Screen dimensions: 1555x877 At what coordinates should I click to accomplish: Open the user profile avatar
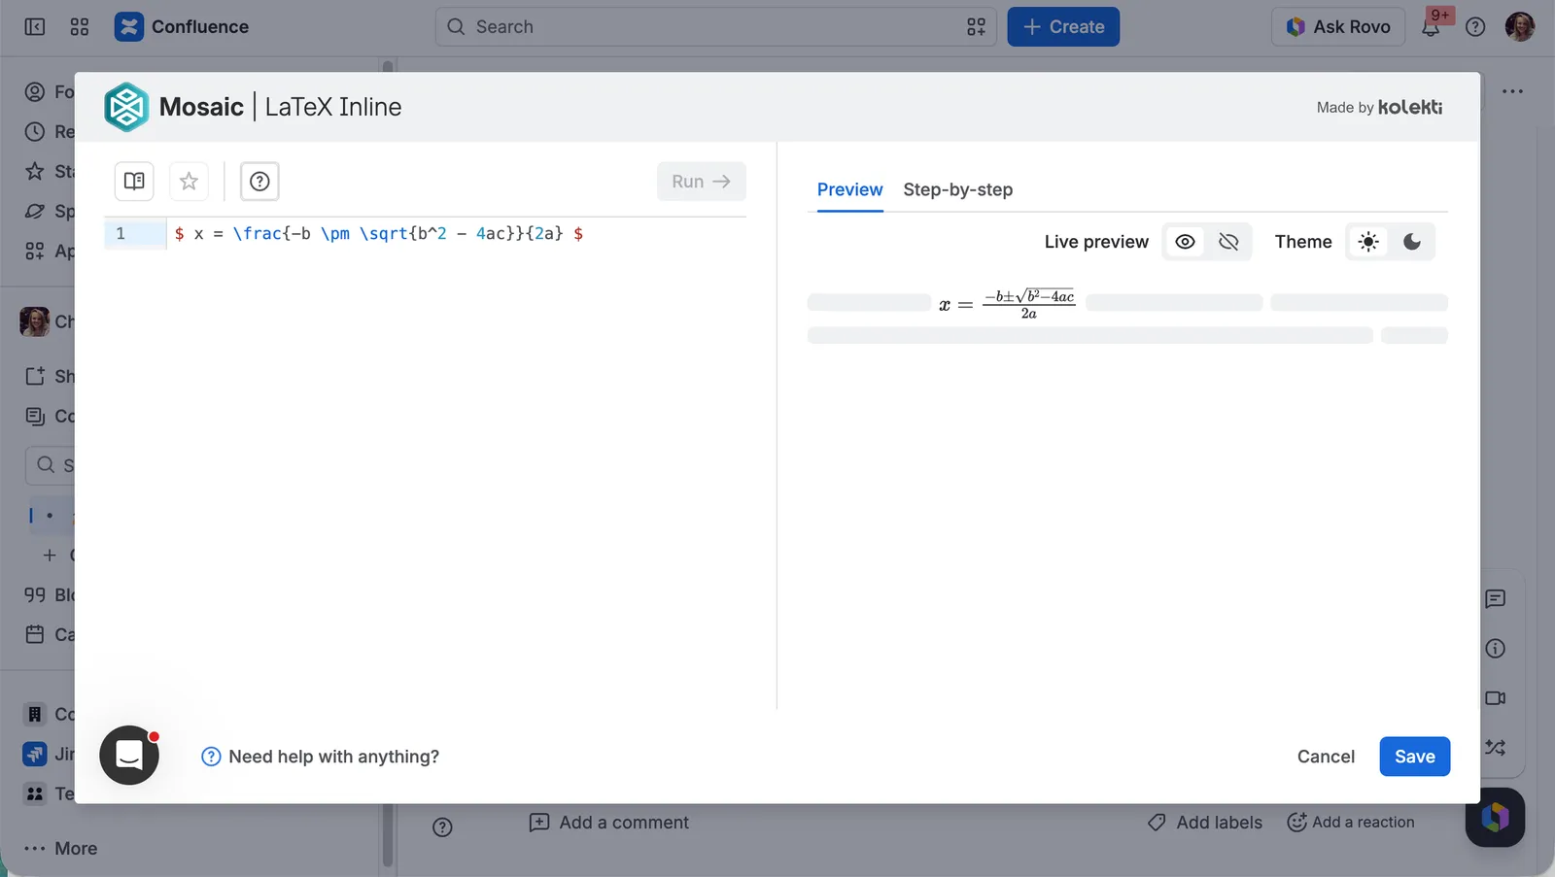tap(1519, 27)
